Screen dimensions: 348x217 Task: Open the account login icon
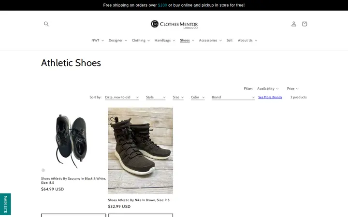coord(294,24)
